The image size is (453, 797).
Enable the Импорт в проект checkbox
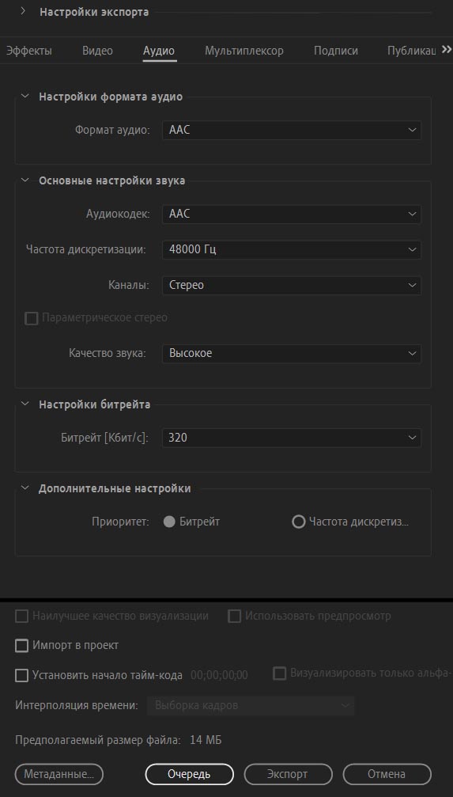(x=21, y=646)
